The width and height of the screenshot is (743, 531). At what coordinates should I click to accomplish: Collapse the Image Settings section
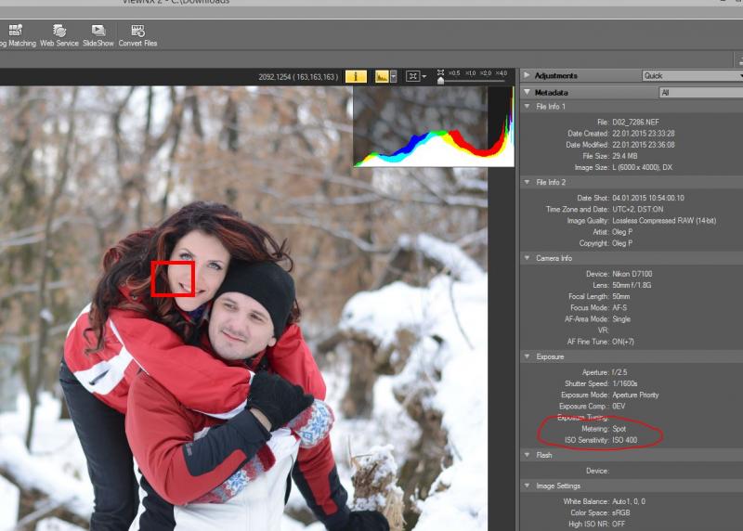point(527,486)
